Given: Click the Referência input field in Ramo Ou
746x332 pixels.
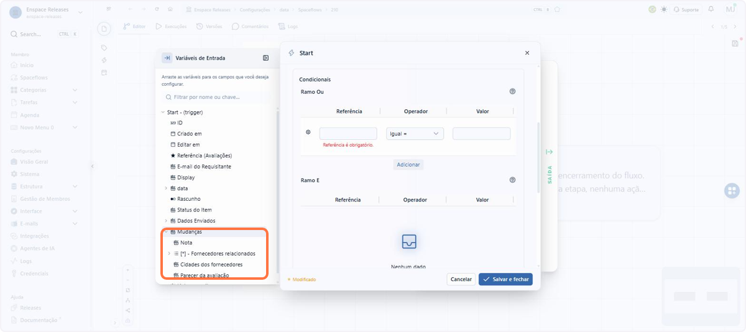Looking at the screenshot, I should (x=348, y=134).
